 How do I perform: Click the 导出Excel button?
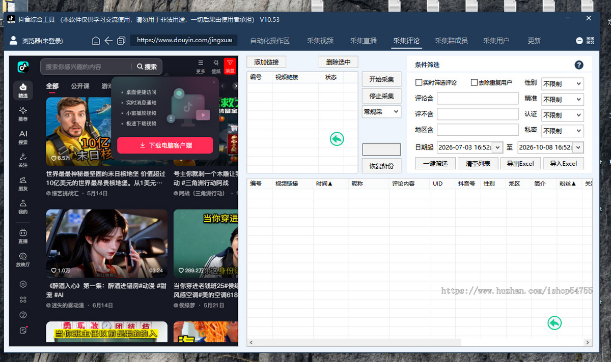coord(520,163)
